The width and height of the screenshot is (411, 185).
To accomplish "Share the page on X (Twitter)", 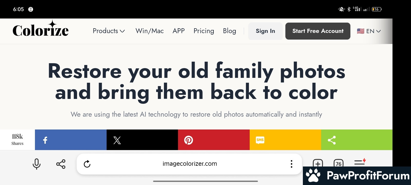I will pyautogui.click(x=142, y=140).
